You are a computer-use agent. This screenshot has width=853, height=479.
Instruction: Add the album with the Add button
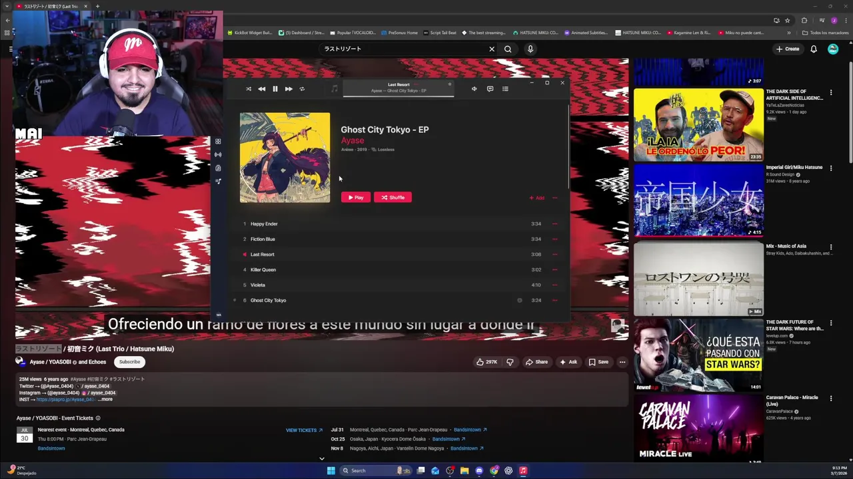pyautogui.click(x=536, y=198)
